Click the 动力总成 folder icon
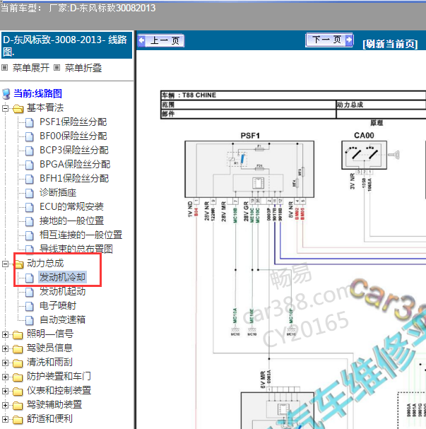Image resolution: width=426 pixels, height=429 pixels. pos(18,264)
